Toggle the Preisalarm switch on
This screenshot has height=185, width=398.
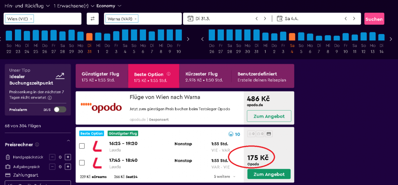tap(60, 110)
